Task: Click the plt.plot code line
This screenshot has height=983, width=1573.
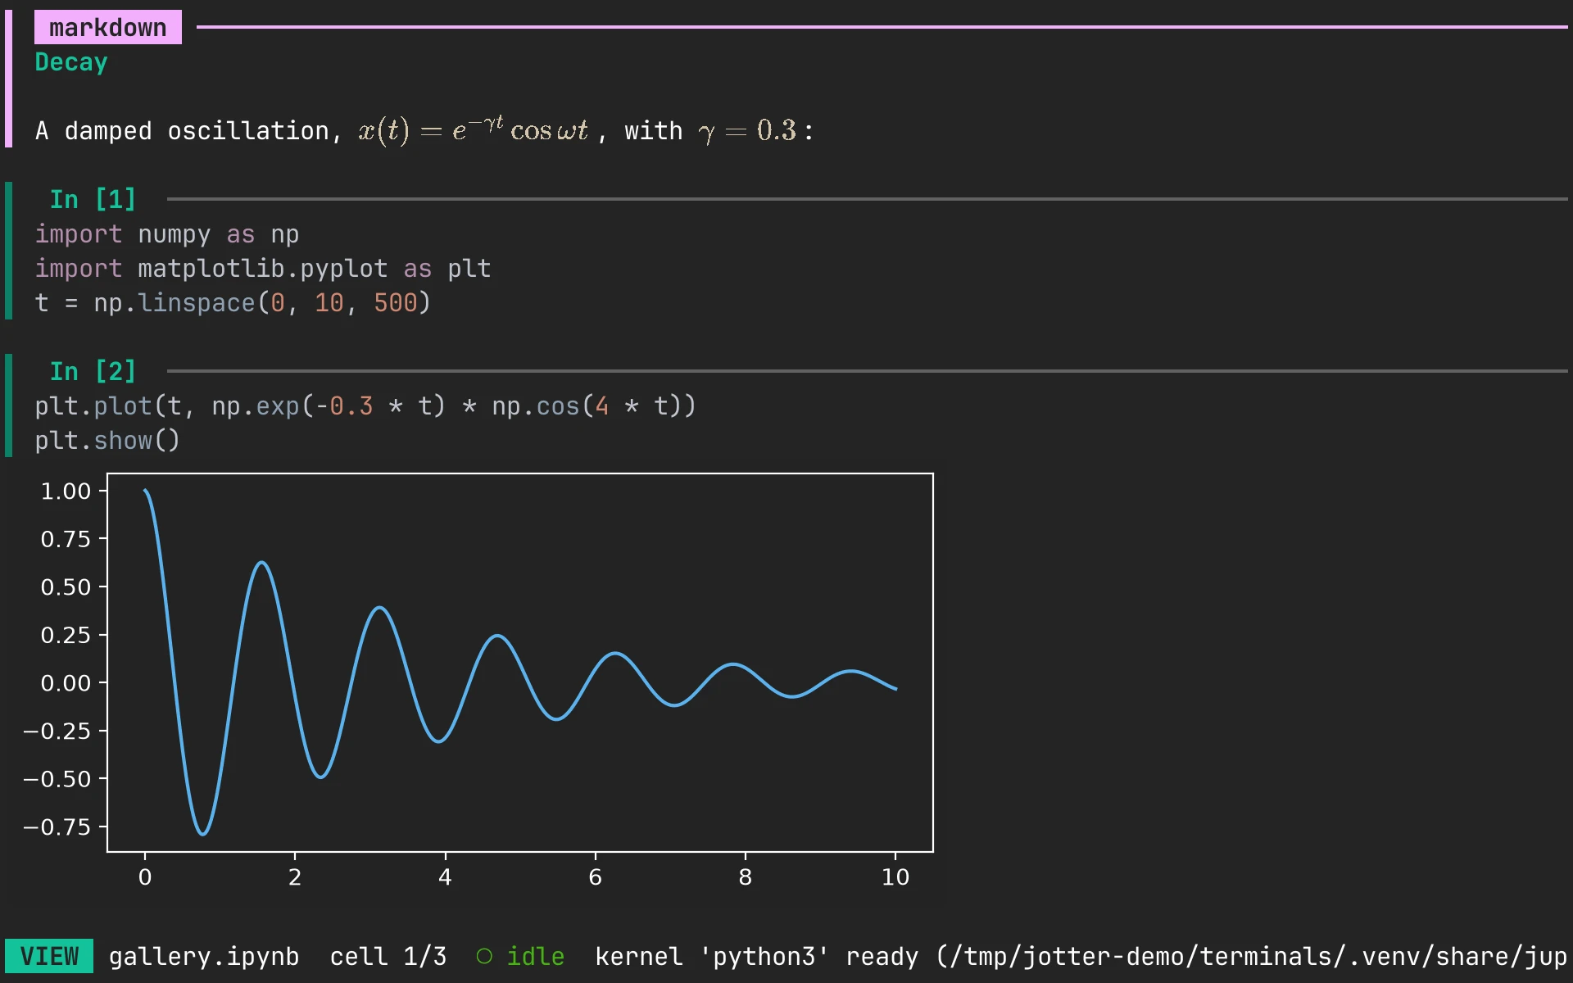Action: click(365, 406)
